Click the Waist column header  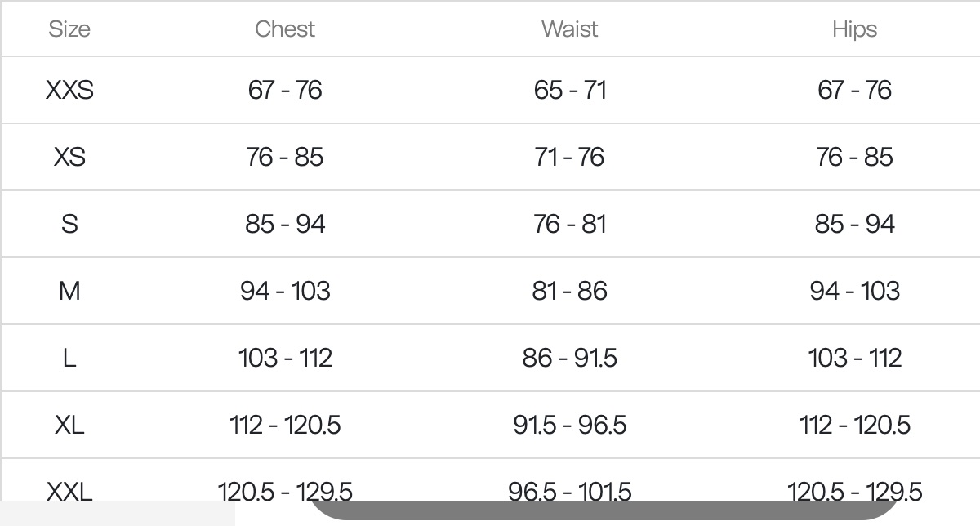569,29
